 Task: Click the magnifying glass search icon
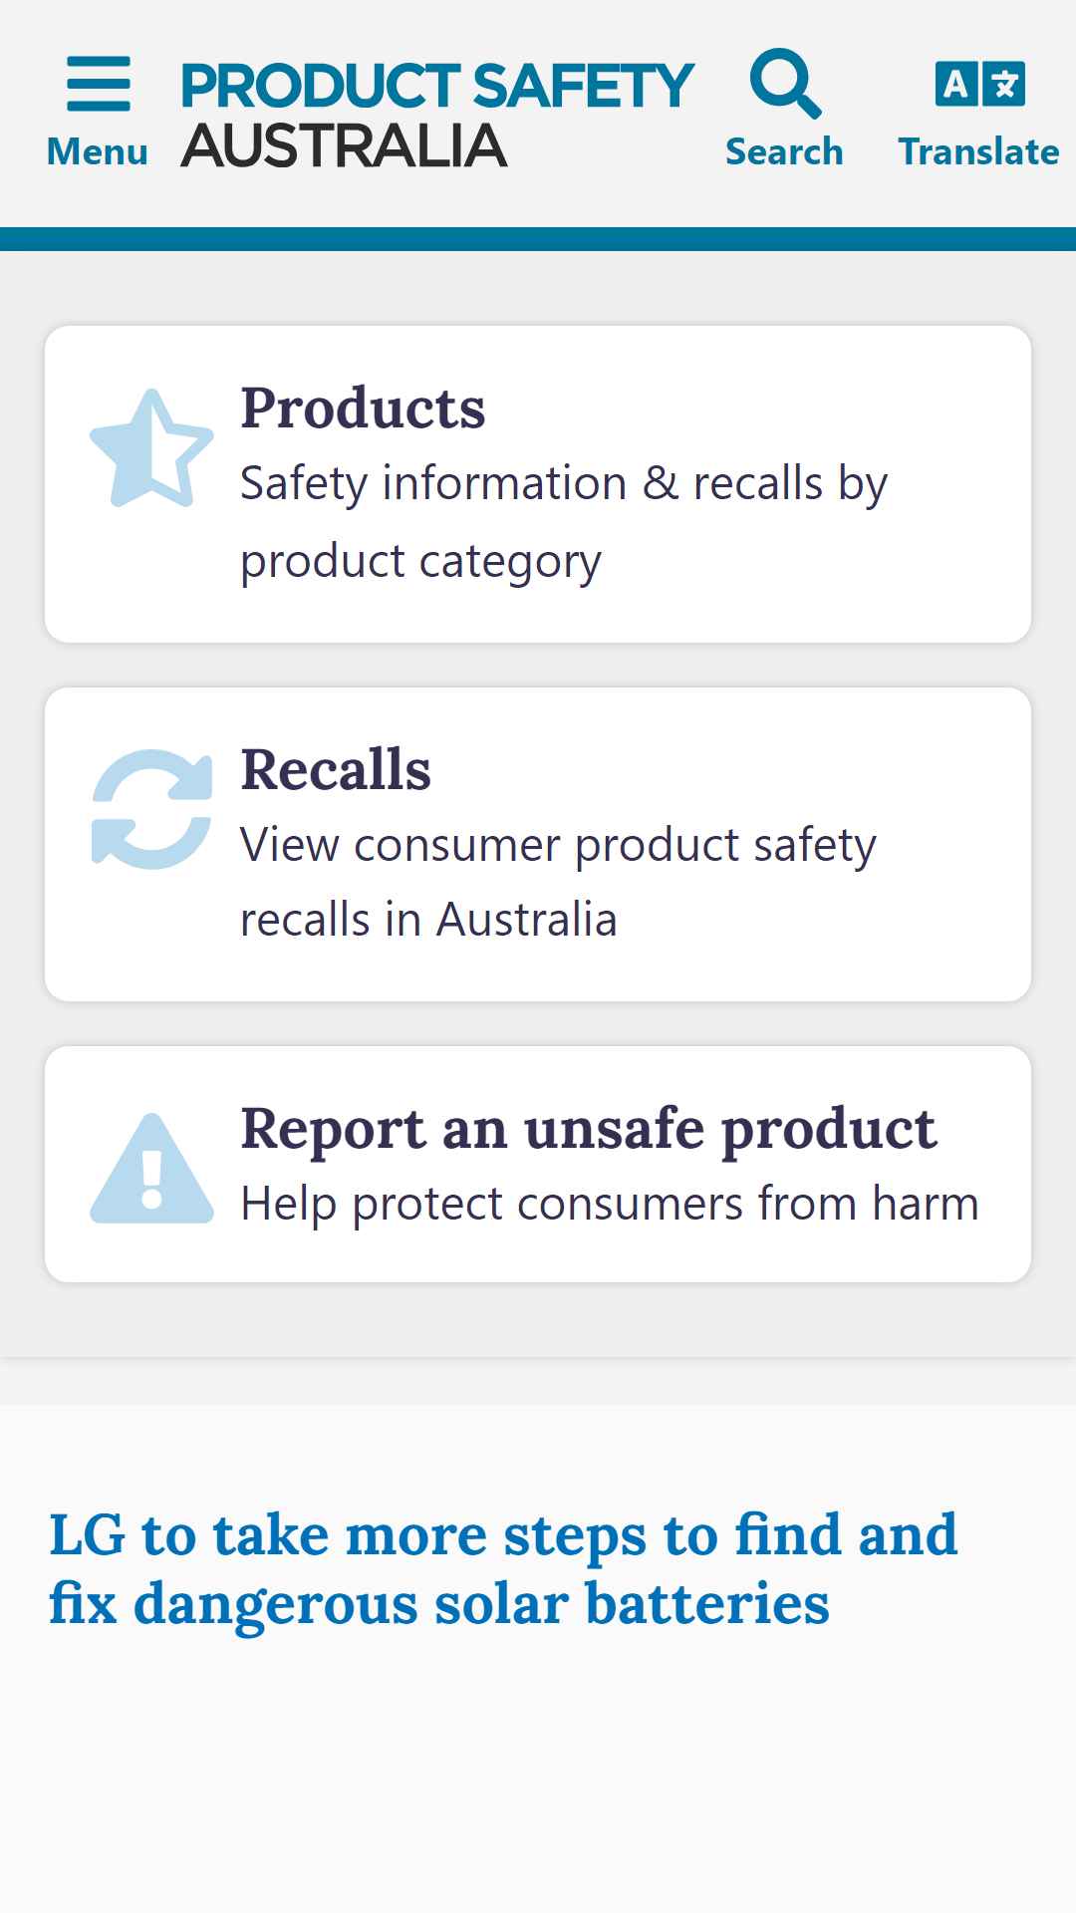tap(786, 84)
